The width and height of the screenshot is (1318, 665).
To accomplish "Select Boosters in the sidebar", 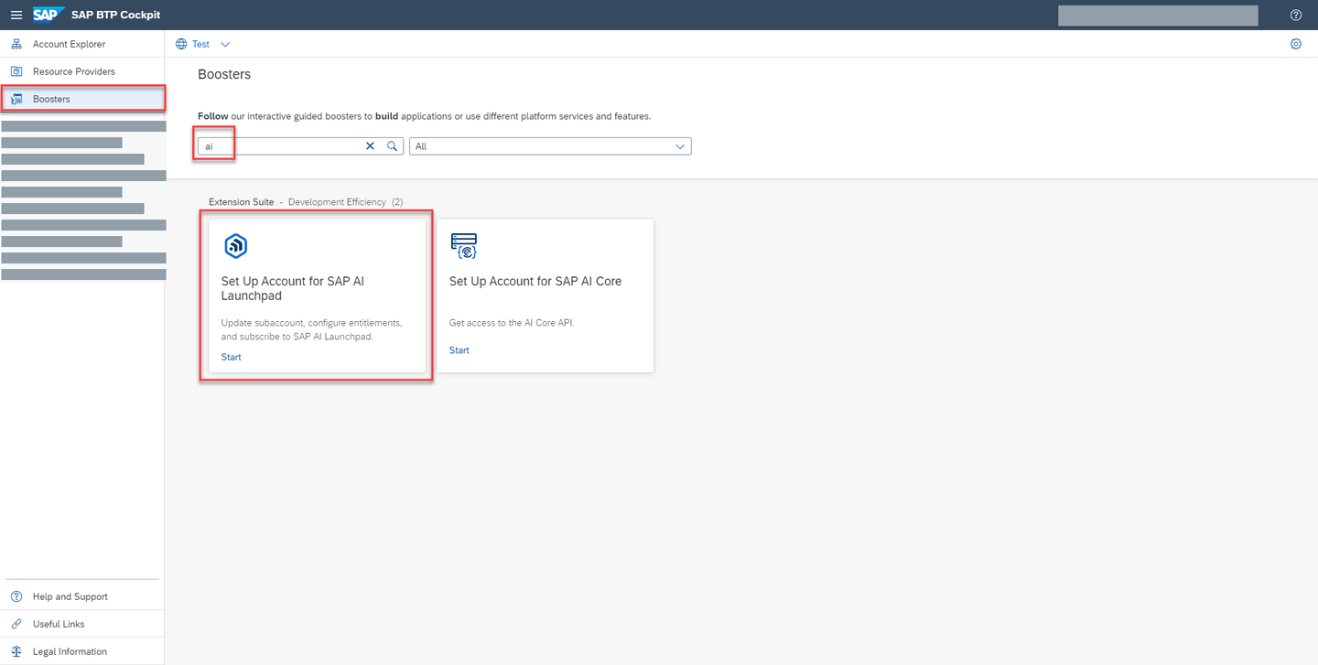I will 82,99.
